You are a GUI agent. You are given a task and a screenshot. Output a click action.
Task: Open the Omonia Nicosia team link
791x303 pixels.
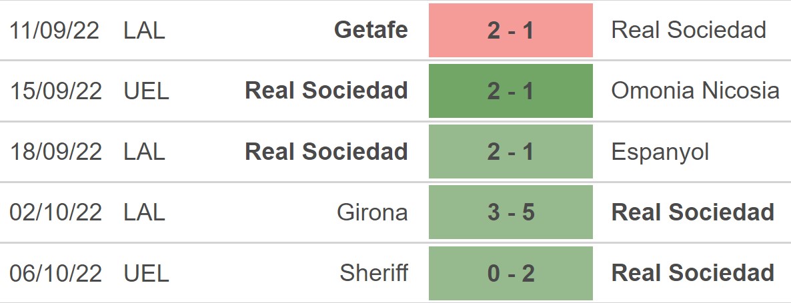tap(695, 91)
